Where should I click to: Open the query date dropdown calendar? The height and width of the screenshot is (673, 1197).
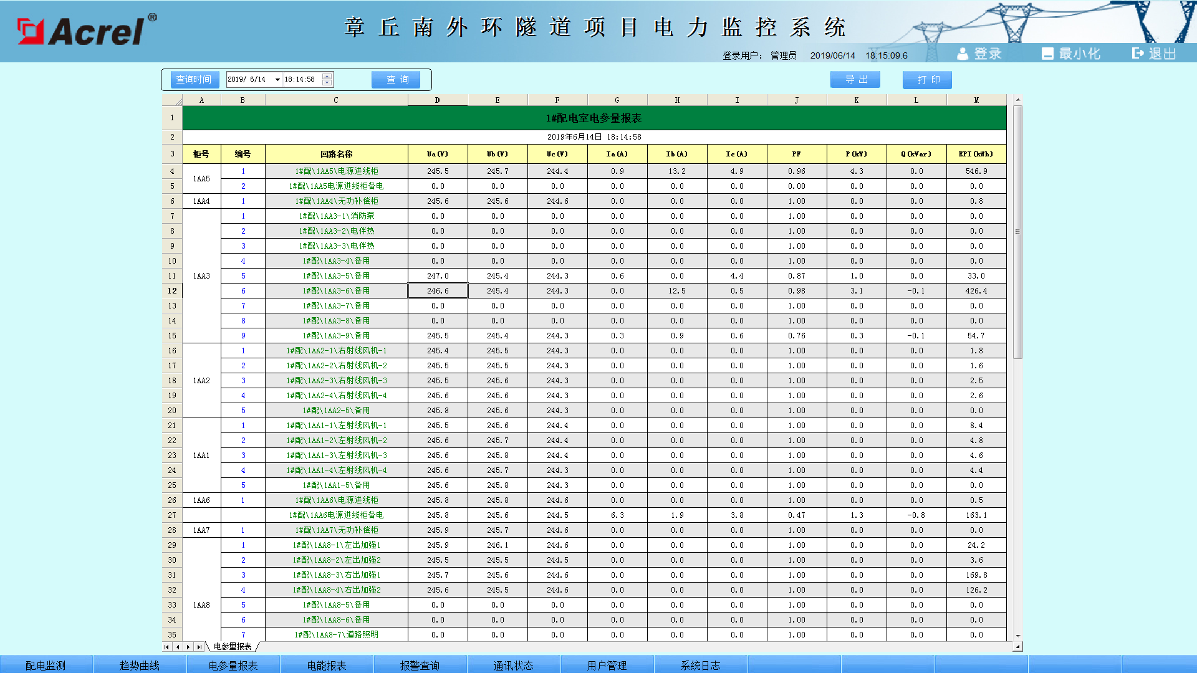click(x=277, y=80)
